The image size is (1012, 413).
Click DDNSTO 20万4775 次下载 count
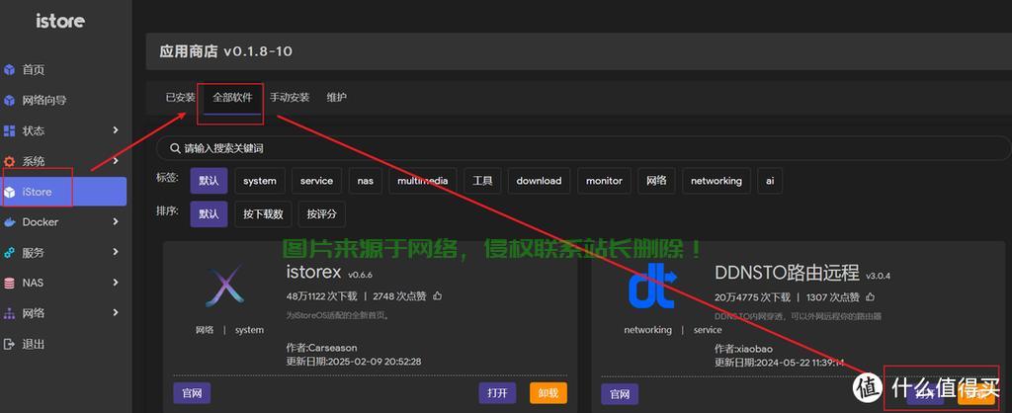(x=752, y=297)
